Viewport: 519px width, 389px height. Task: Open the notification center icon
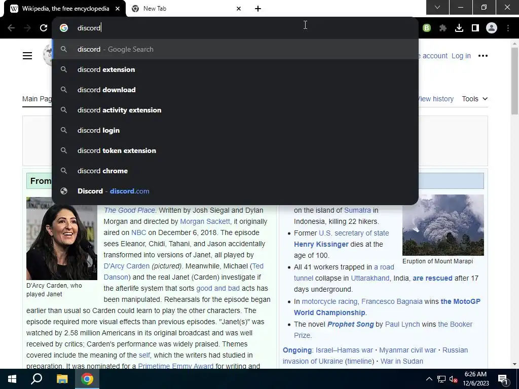click(x=503, y=379)
